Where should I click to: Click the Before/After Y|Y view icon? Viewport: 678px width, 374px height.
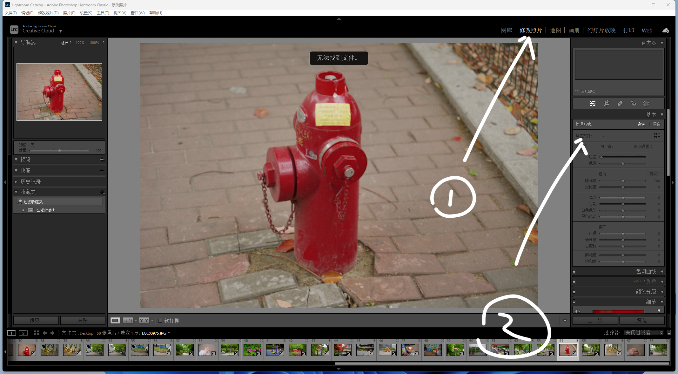point(144,320)
